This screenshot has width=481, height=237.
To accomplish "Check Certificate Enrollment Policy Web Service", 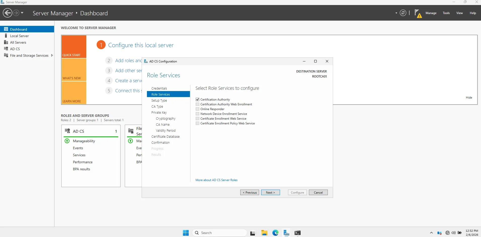I will tap(197, 123).
